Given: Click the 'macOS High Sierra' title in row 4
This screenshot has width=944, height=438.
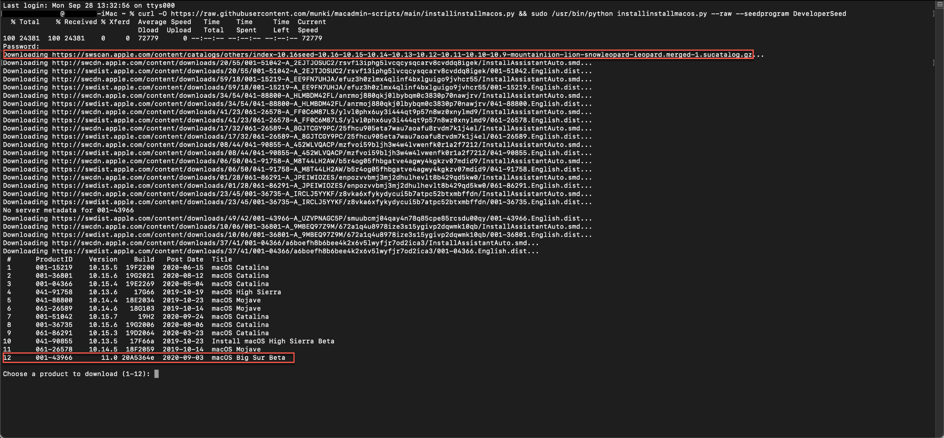Looking at the screenshot, I should coord(246,292).
